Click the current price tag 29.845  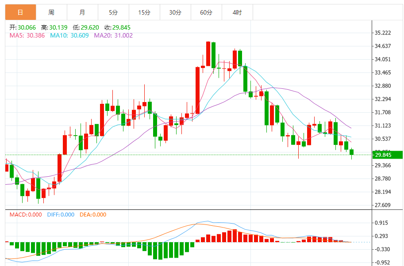coord(387,155)
